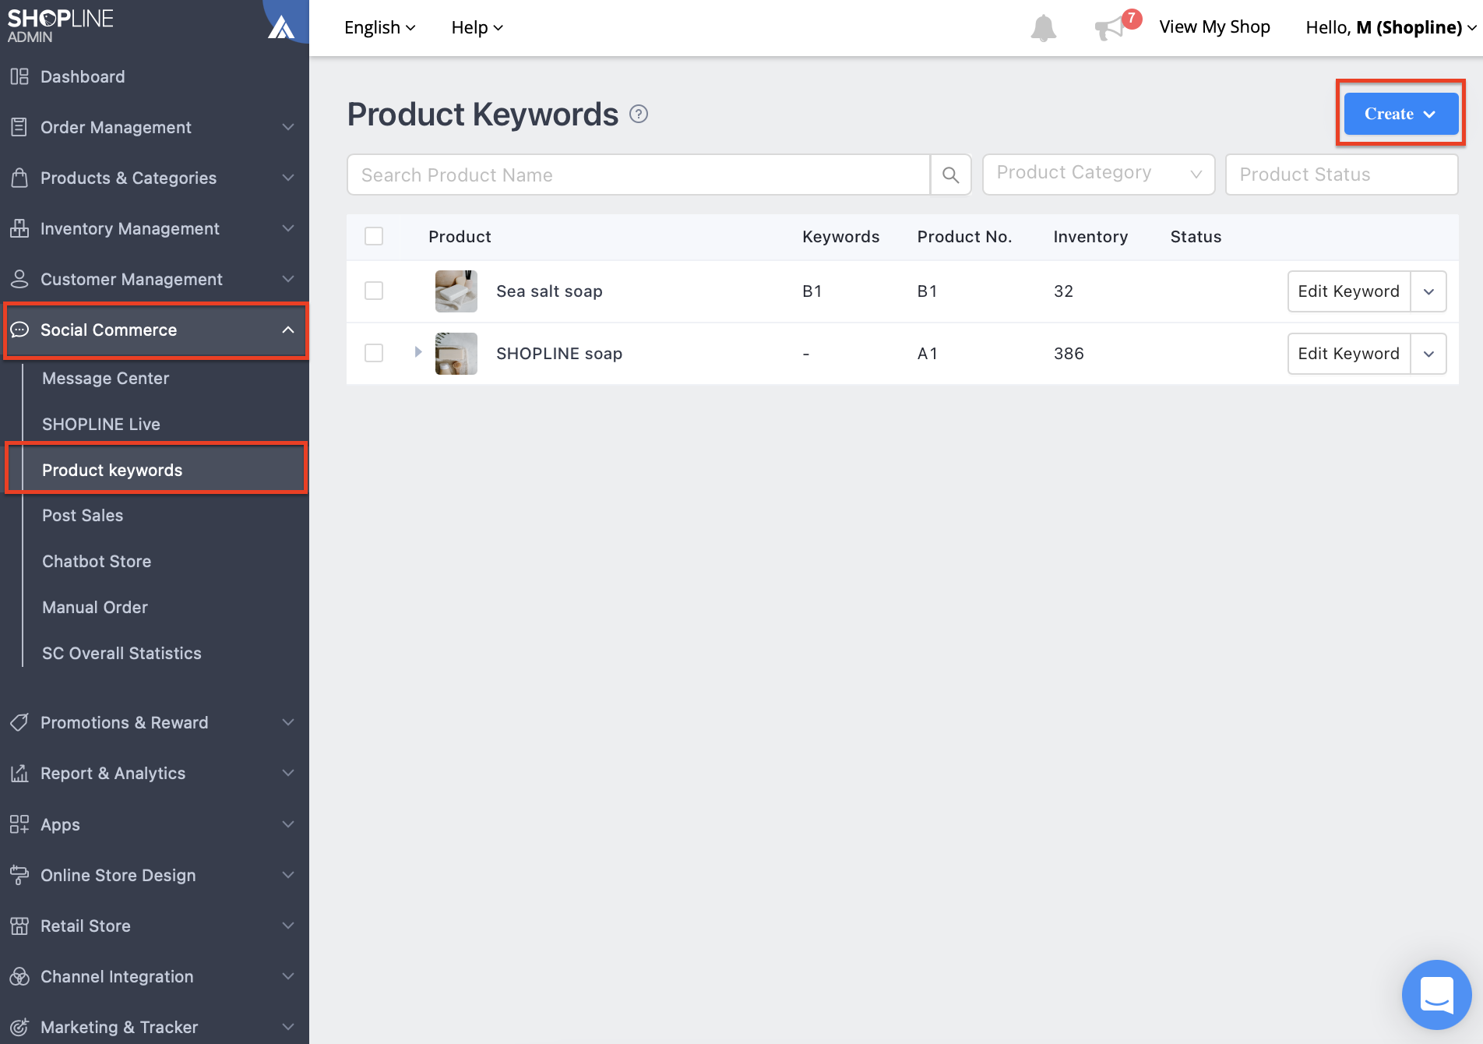Click the Keywords column header
Viewport: 1483px width, 1044px height.
click(x=840, y=237)
